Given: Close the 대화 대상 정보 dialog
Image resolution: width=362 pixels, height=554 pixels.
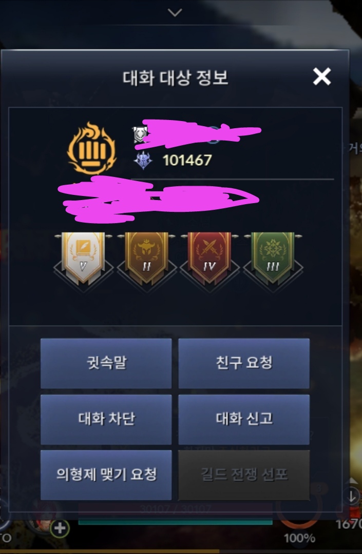Looking at the screenshot, I should point(322,76).
